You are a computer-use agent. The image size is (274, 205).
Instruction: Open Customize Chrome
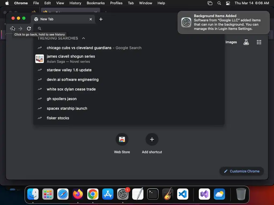242,171
